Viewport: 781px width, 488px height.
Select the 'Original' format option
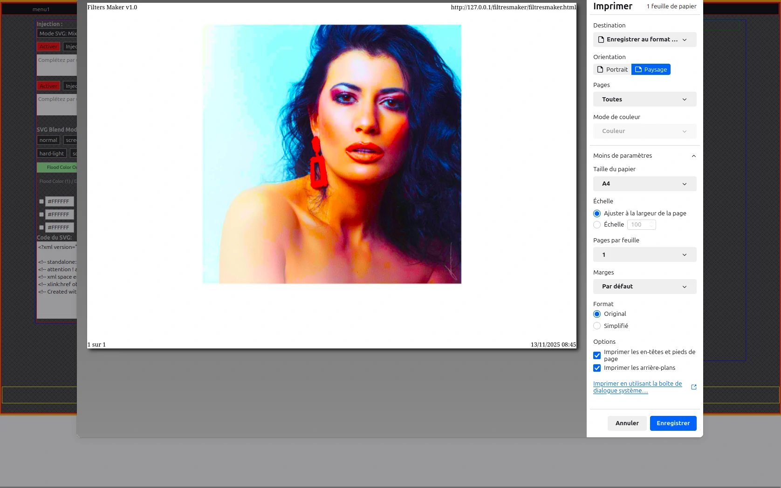[x=597, y=314]
